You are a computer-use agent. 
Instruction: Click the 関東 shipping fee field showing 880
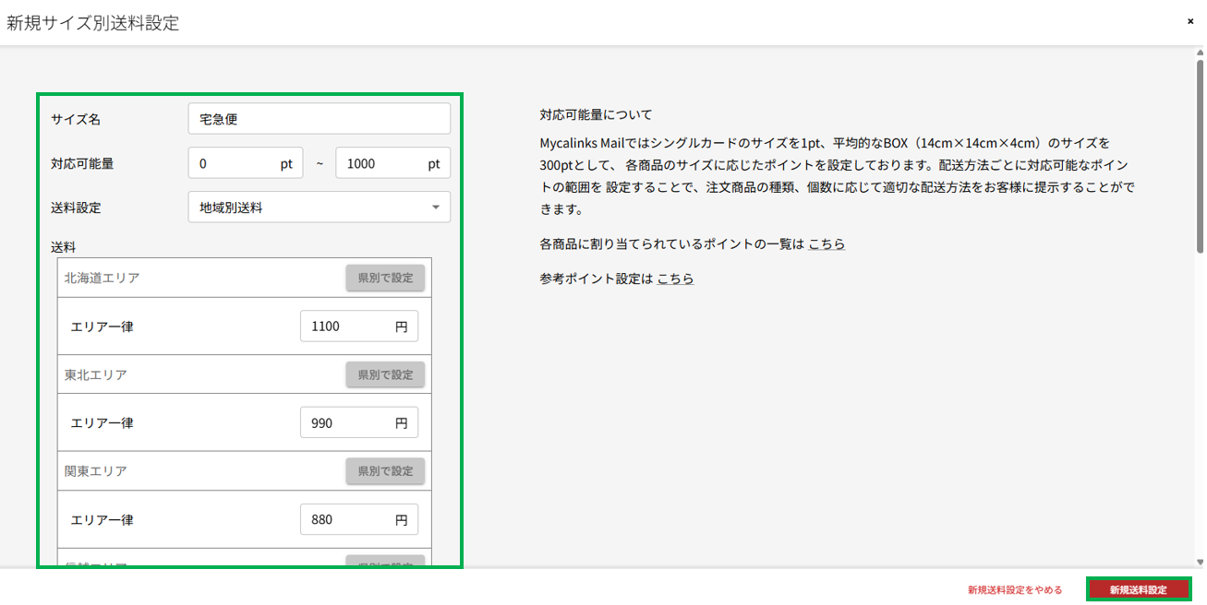click(x=346, y=519)
